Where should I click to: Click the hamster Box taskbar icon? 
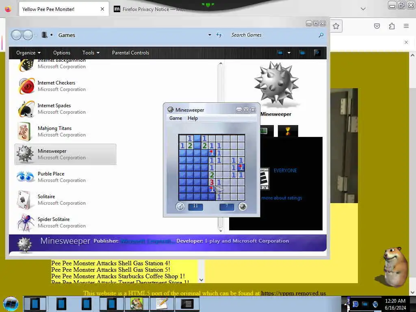(136, 303)
